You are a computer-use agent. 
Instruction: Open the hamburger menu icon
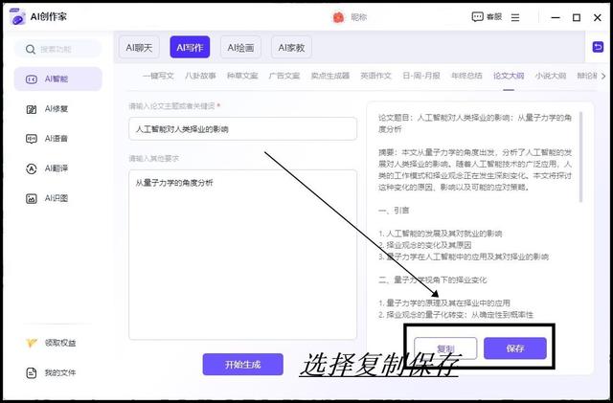point(515,17)
